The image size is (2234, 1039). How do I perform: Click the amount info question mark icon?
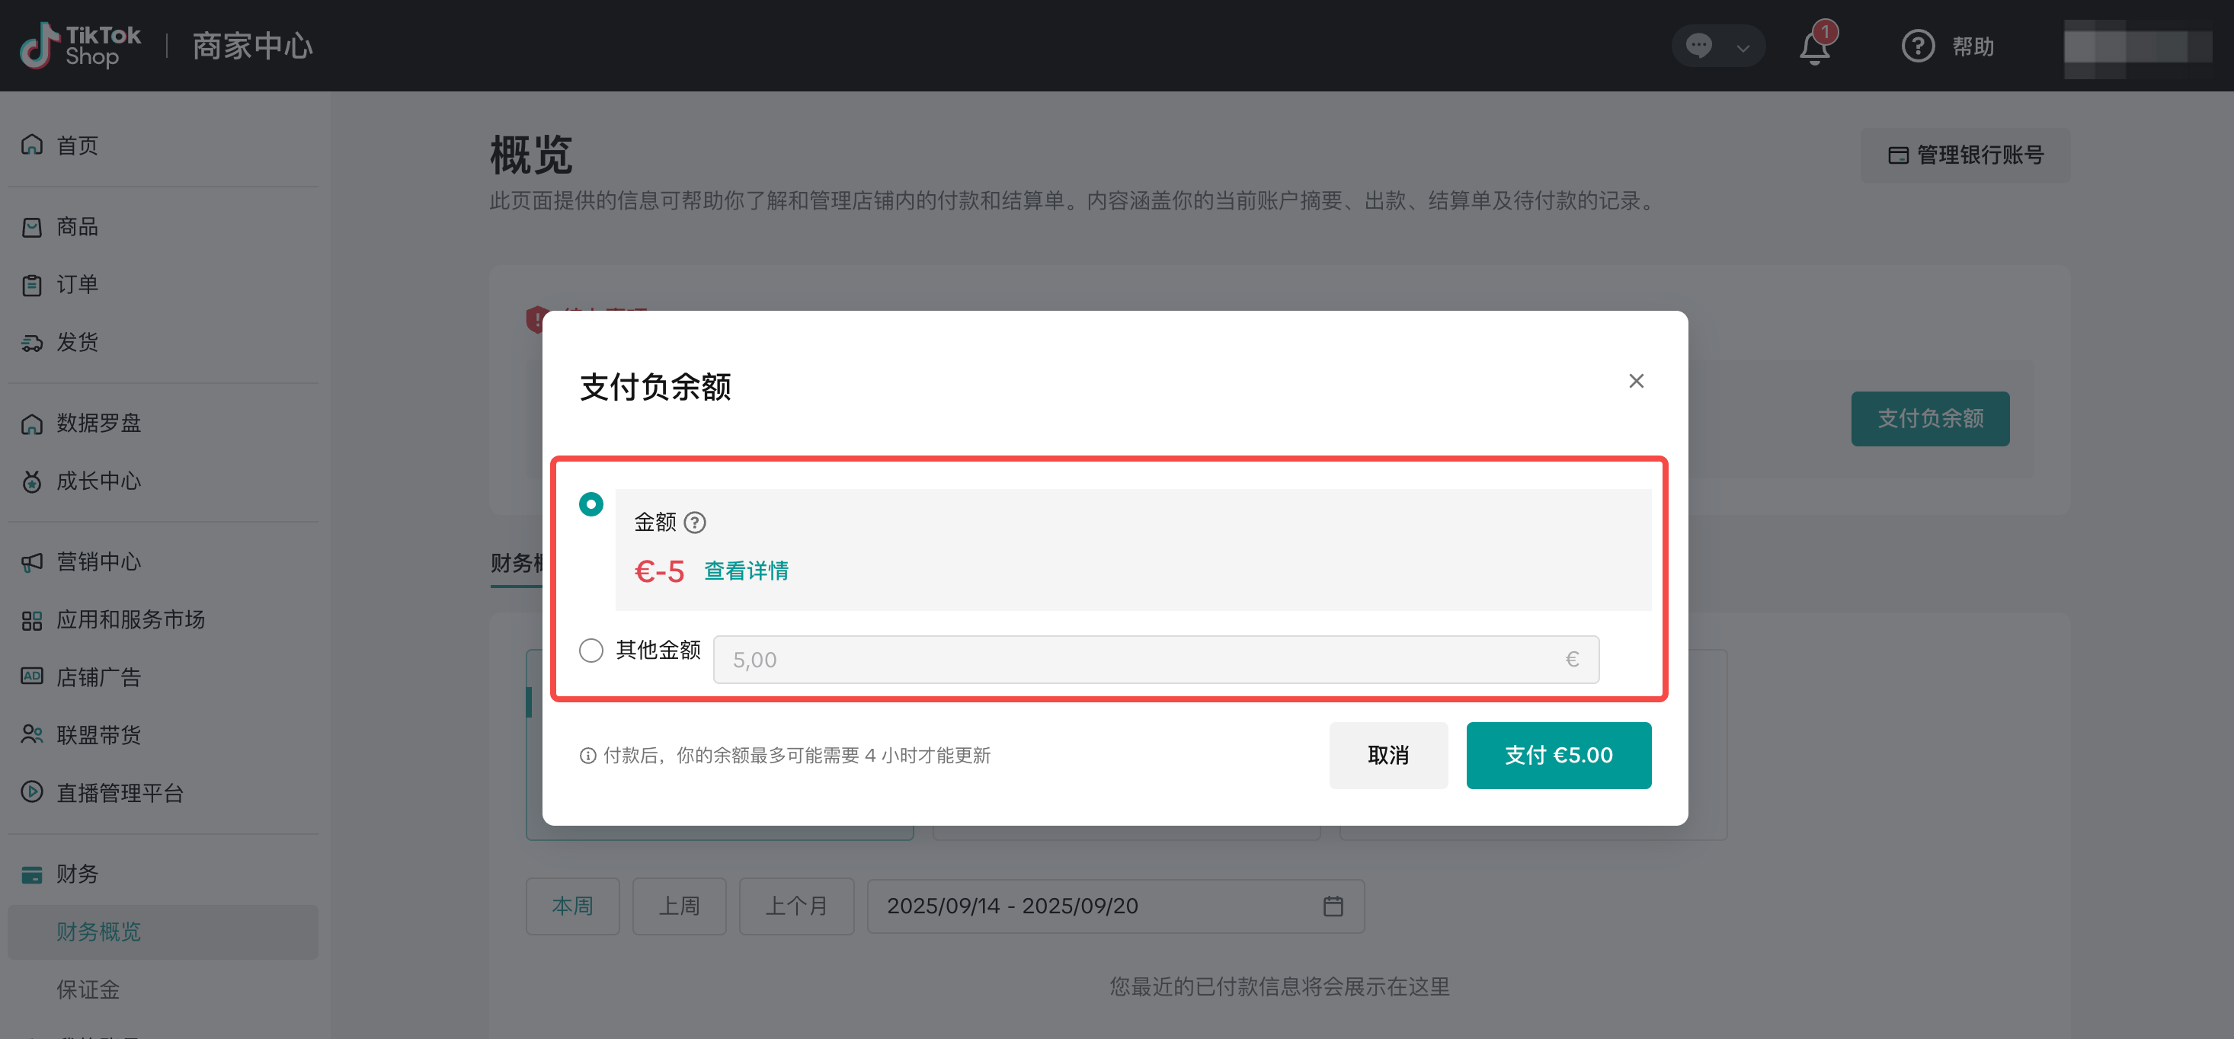(x=695, y=522)
